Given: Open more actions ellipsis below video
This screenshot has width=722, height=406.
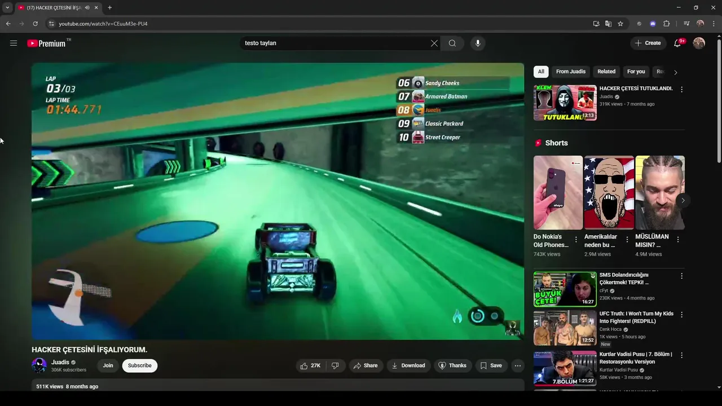Looking at the screenshot, I should 518,365.
